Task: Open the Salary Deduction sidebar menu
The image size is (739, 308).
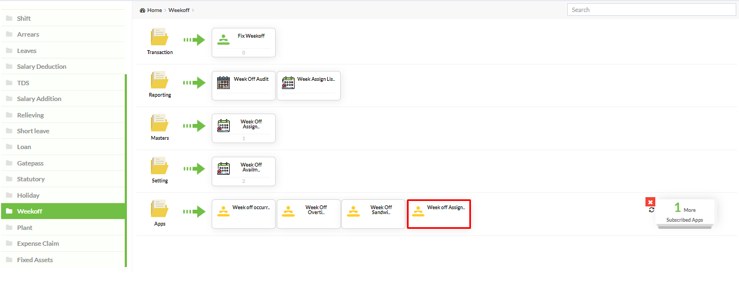Action: [63, 66]
